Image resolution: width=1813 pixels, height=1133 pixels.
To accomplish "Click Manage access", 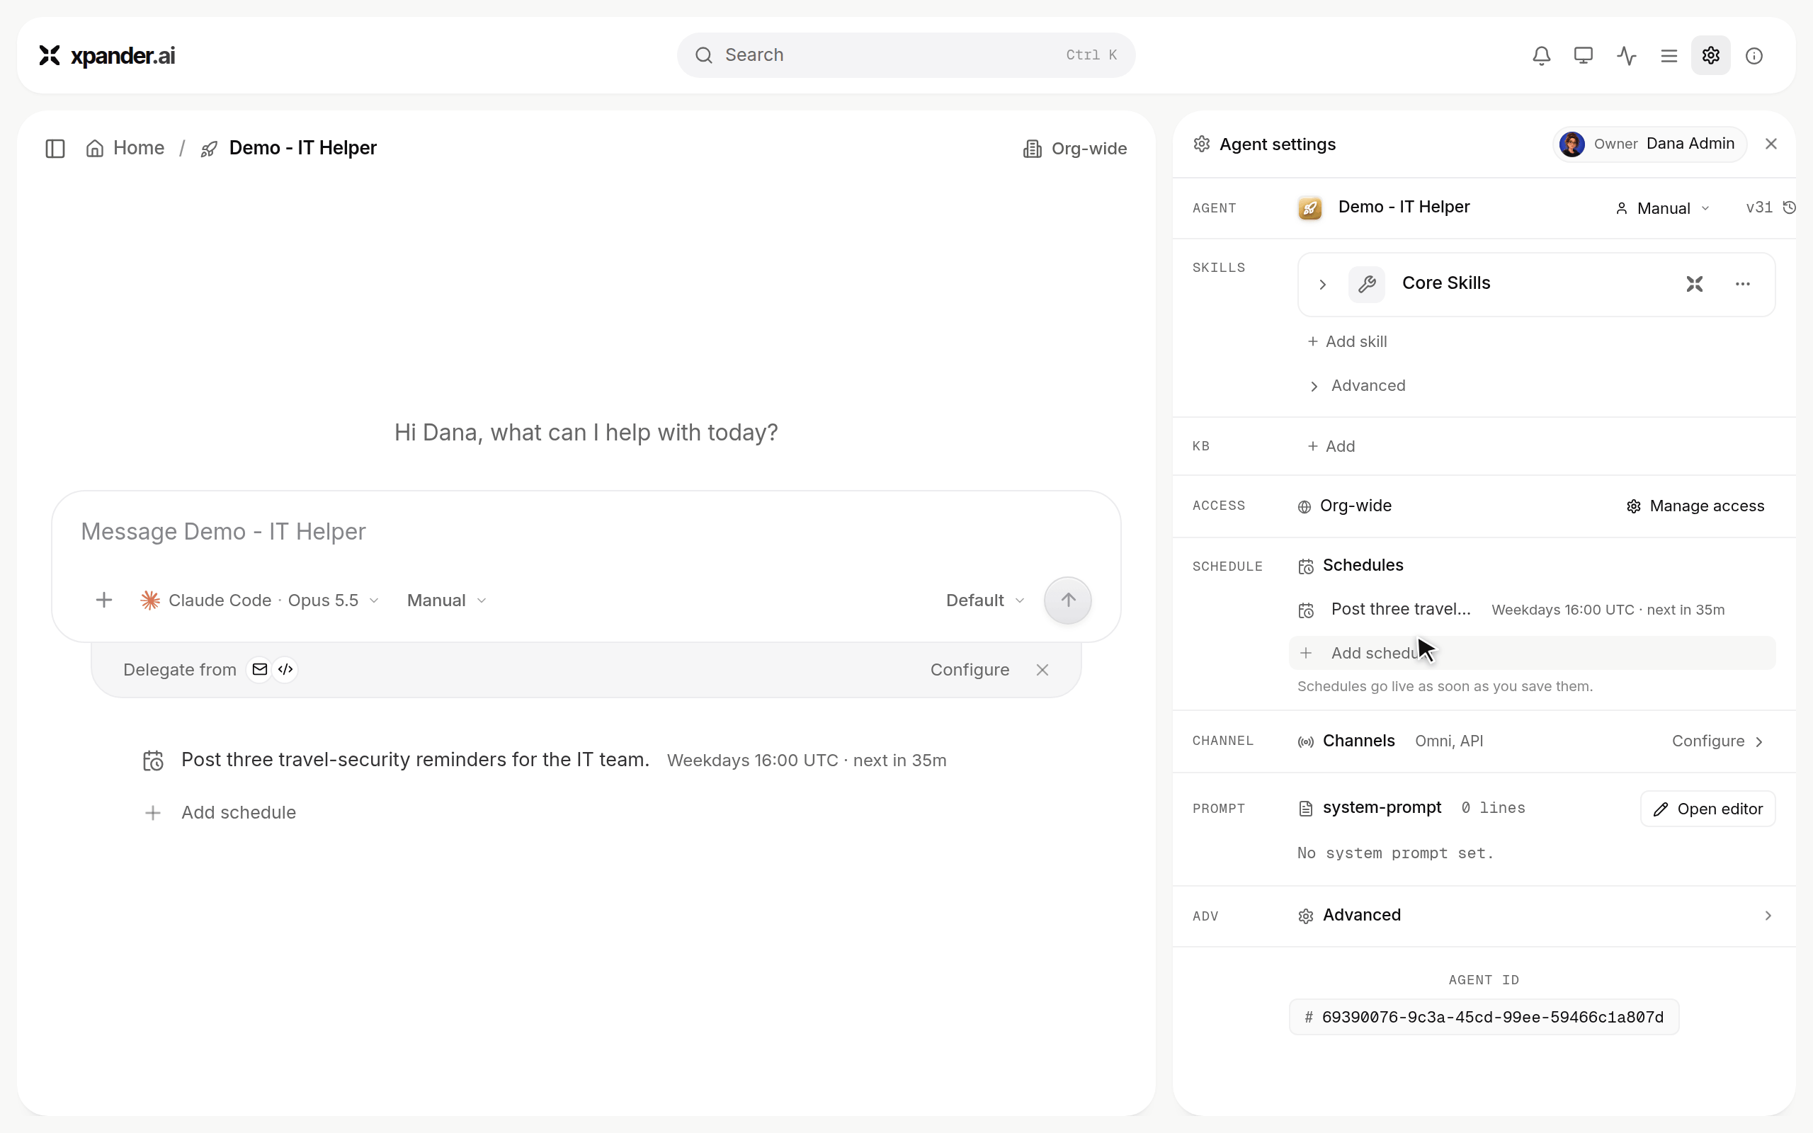I will tap(1695, 506).
